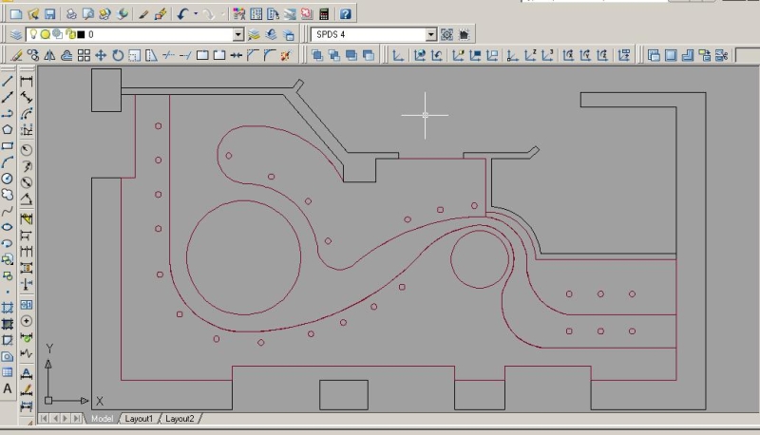
Task: Switch to the Layout1 tab
Action: [139, 419]
